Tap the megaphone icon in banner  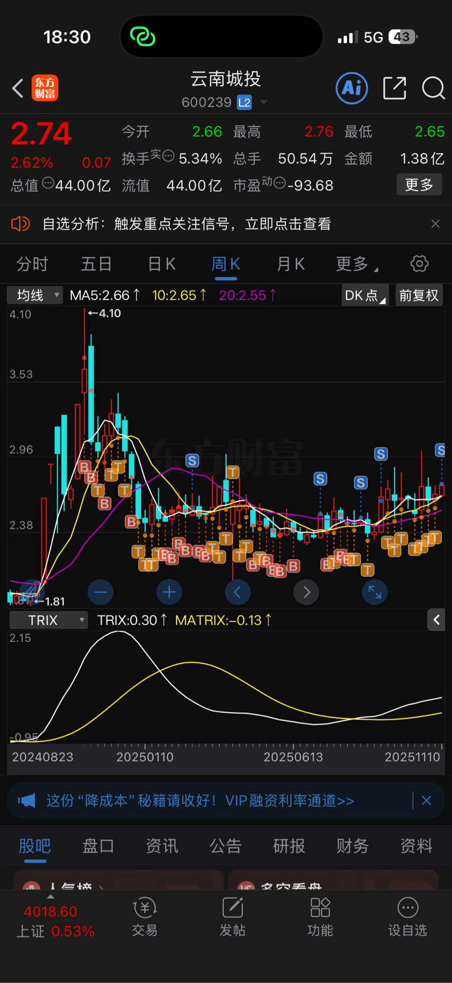26,801
